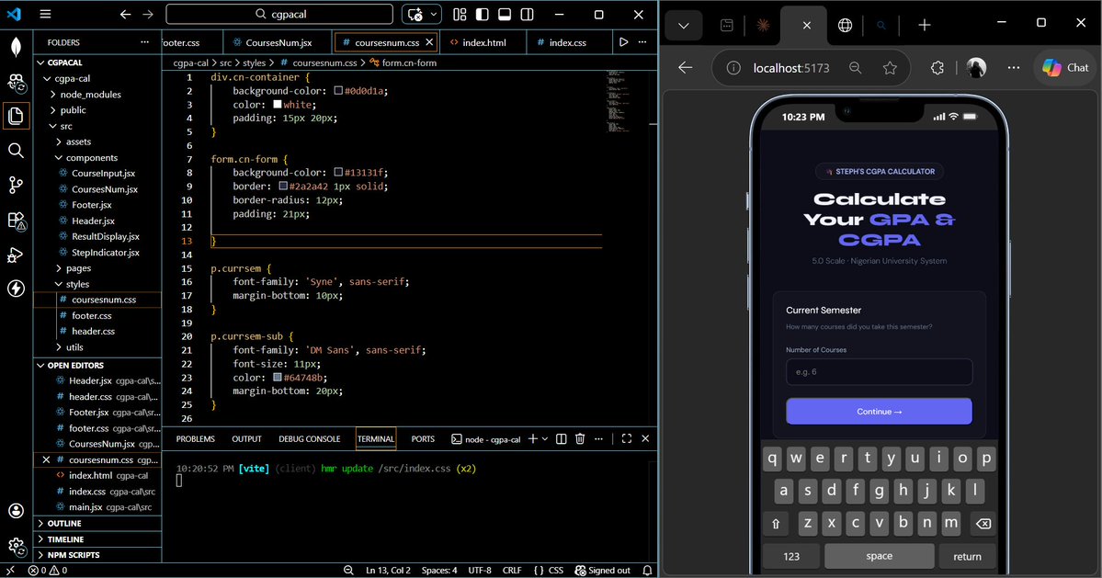
Task: Open the DEBUG CONSOLE panel tab
Action: point(309,439)
